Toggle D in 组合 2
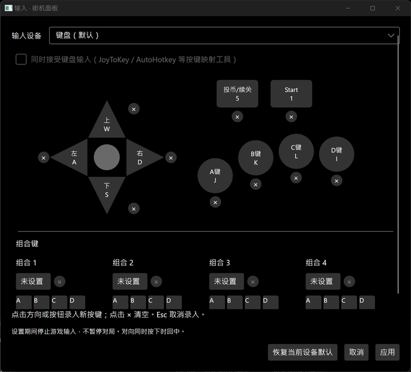 (x=174, y=303)
